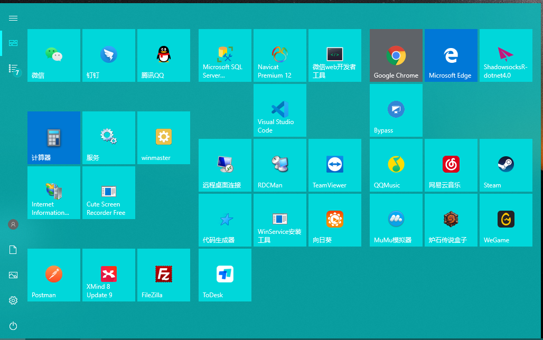Screen dimensions: 543x340
Task: Launch Google Chrome from the tiles
Action: coord(396,55)
